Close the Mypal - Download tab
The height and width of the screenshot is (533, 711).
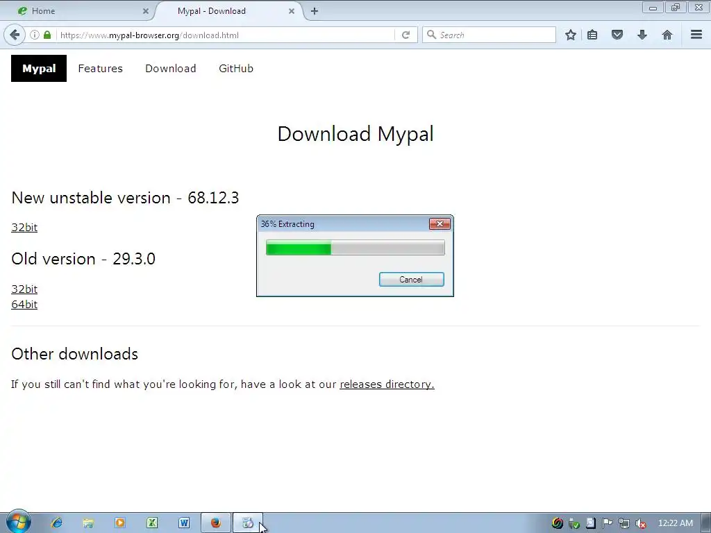pyautogui.click(x=292, y=11)
